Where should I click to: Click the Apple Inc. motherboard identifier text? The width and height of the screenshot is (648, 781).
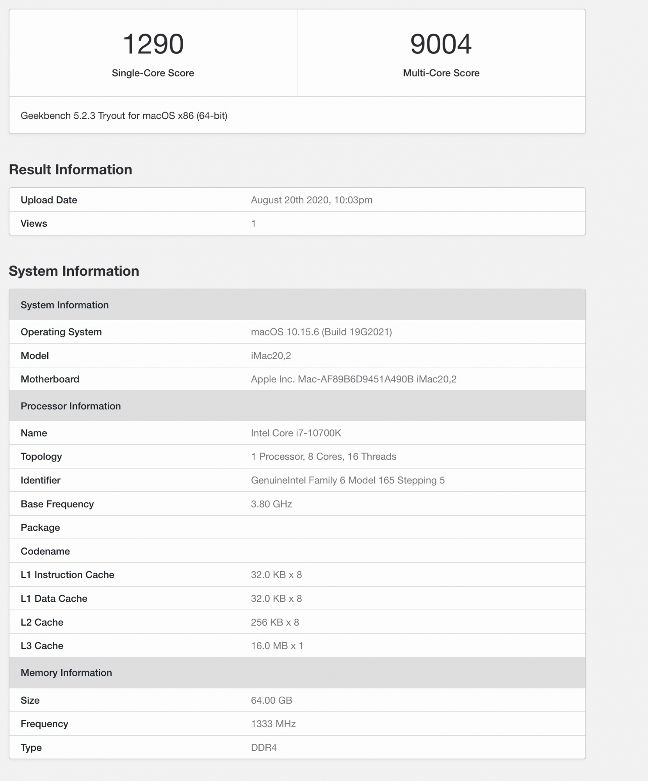coord(353,379)
